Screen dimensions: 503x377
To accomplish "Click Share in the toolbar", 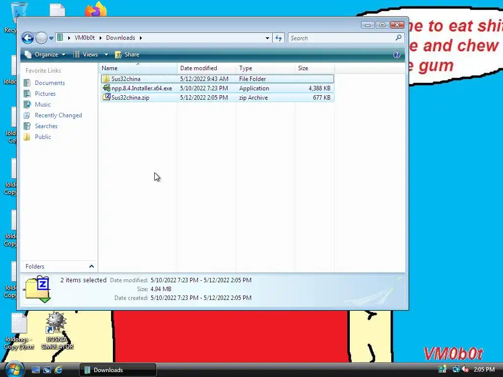I will coord(127,54).
